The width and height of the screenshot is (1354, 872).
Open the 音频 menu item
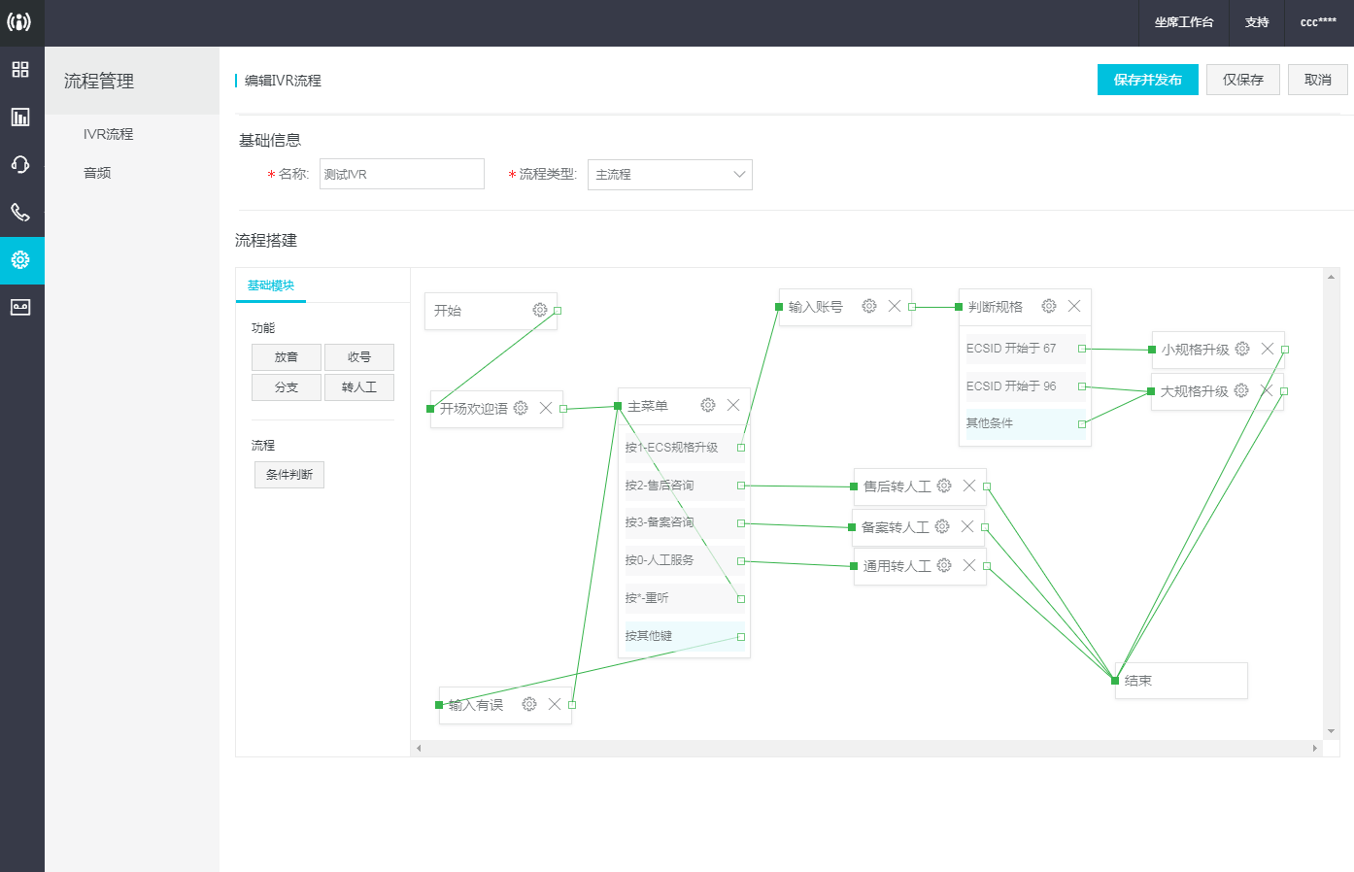pos(97,173)
